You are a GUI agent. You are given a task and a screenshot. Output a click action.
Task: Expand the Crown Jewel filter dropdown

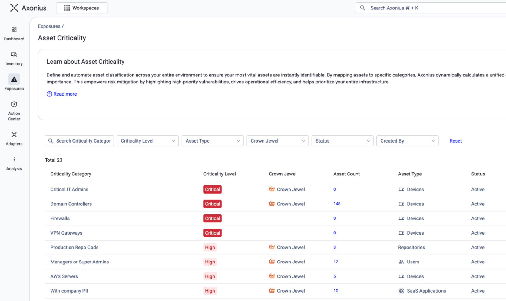277,141
